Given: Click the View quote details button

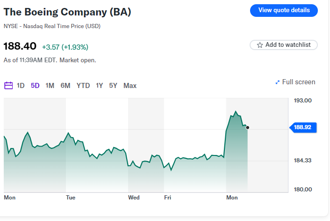Looking at the screenshot, I should 284,10.
